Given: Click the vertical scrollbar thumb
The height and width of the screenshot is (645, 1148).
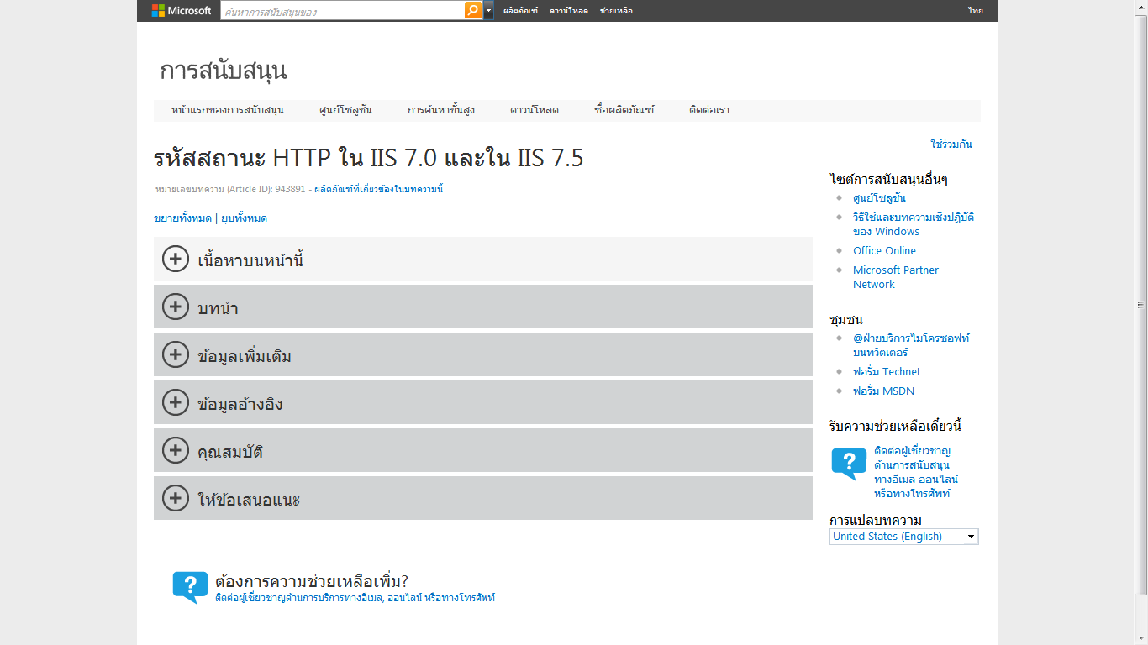Looking at the screenshot, I should [1140, 304].
